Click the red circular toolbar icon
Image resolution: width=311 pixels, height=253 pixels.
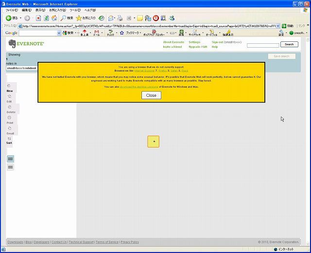(x=155, y=18)
